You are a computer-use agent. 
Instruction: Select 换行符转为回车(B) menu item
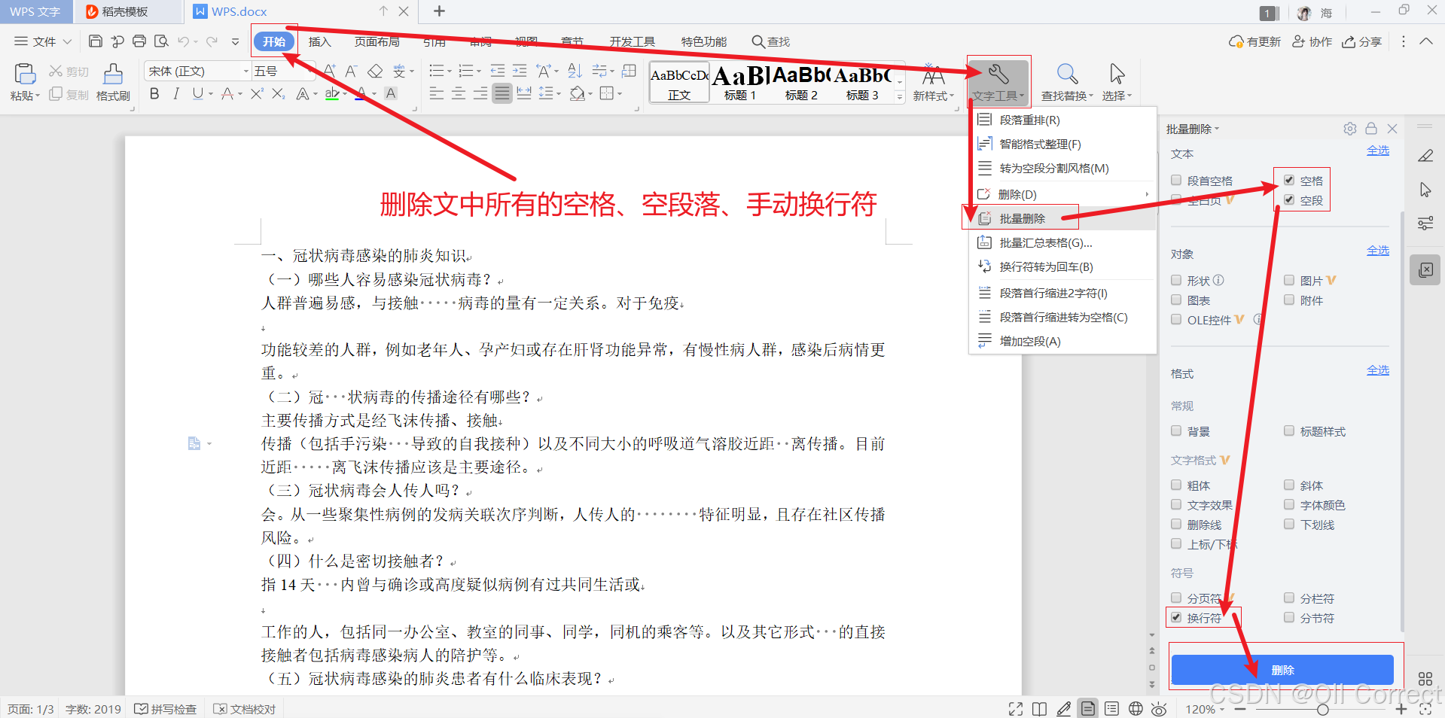tap(1062, 266)
